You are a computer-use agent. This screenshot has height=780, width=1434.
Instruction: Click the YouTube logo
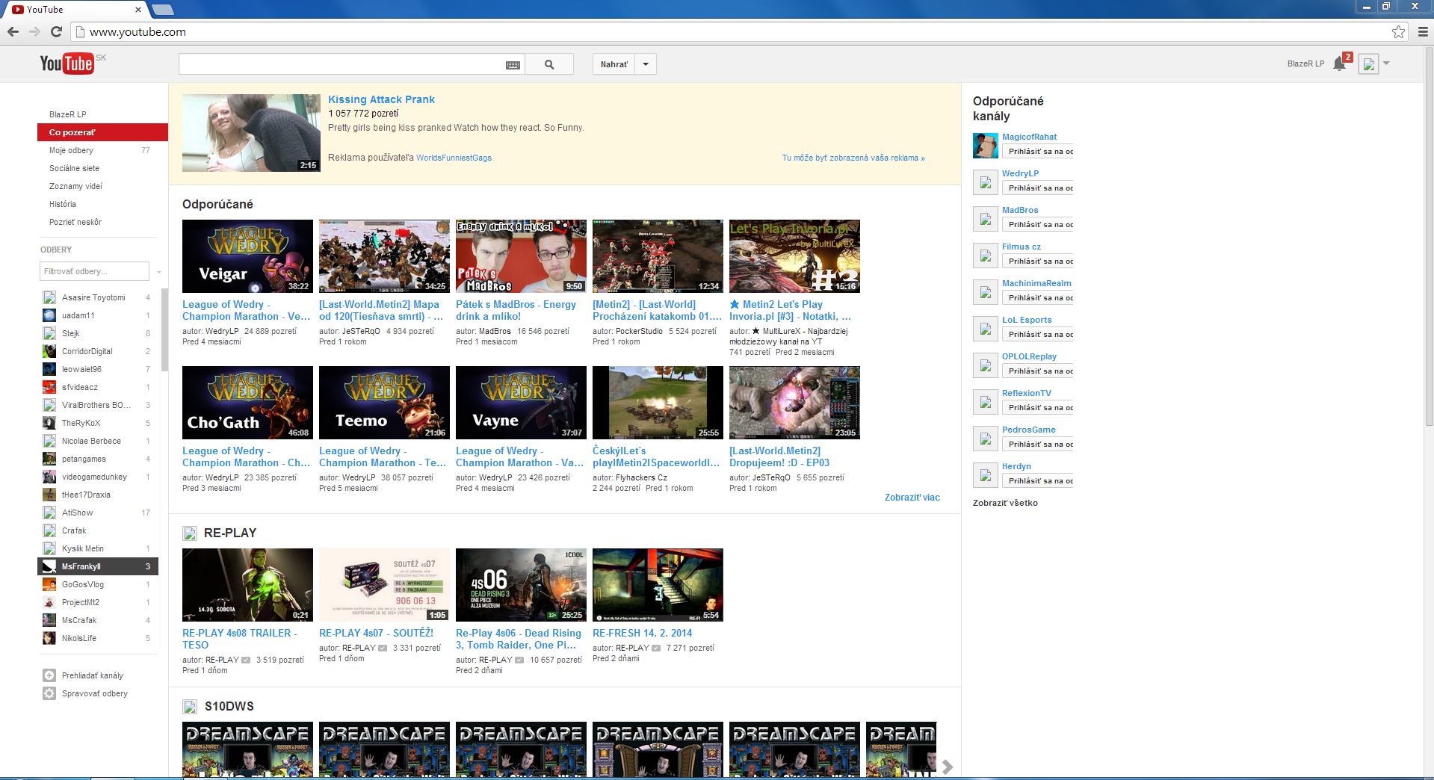tap(67, 64)
